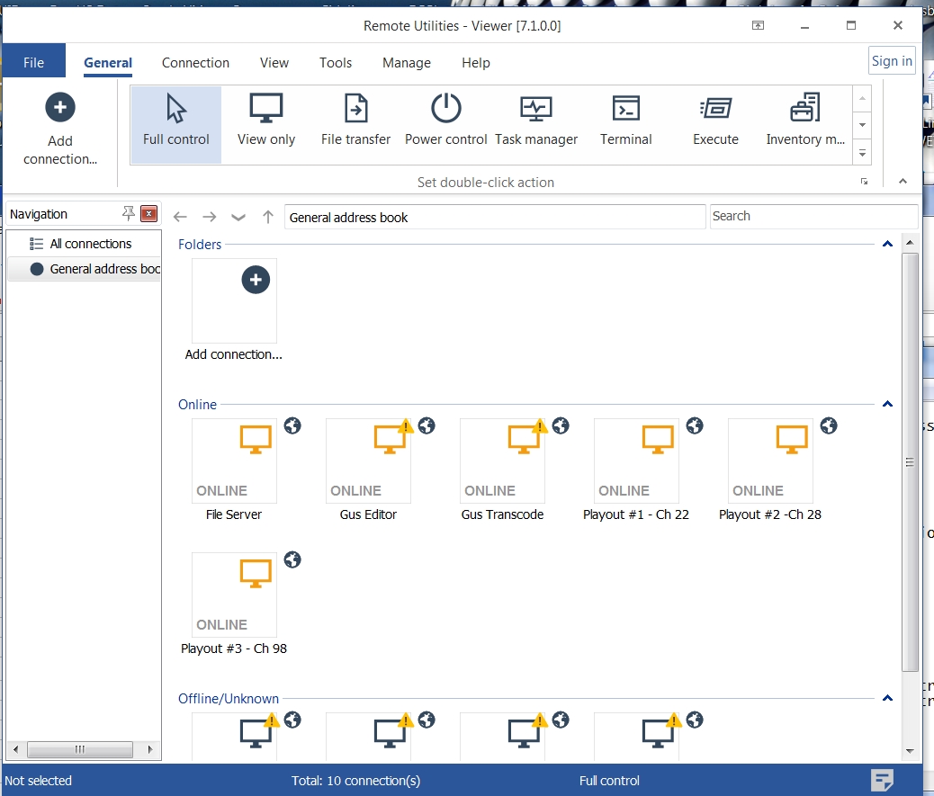Collapse the Online section
This screenshot has height=796, width=934.
[887, 405]
